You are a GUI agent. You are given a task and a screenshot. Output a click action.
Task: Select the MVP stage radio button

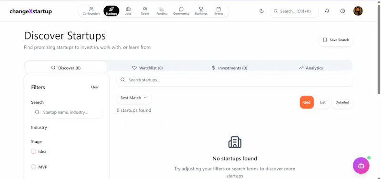point(33,167)
